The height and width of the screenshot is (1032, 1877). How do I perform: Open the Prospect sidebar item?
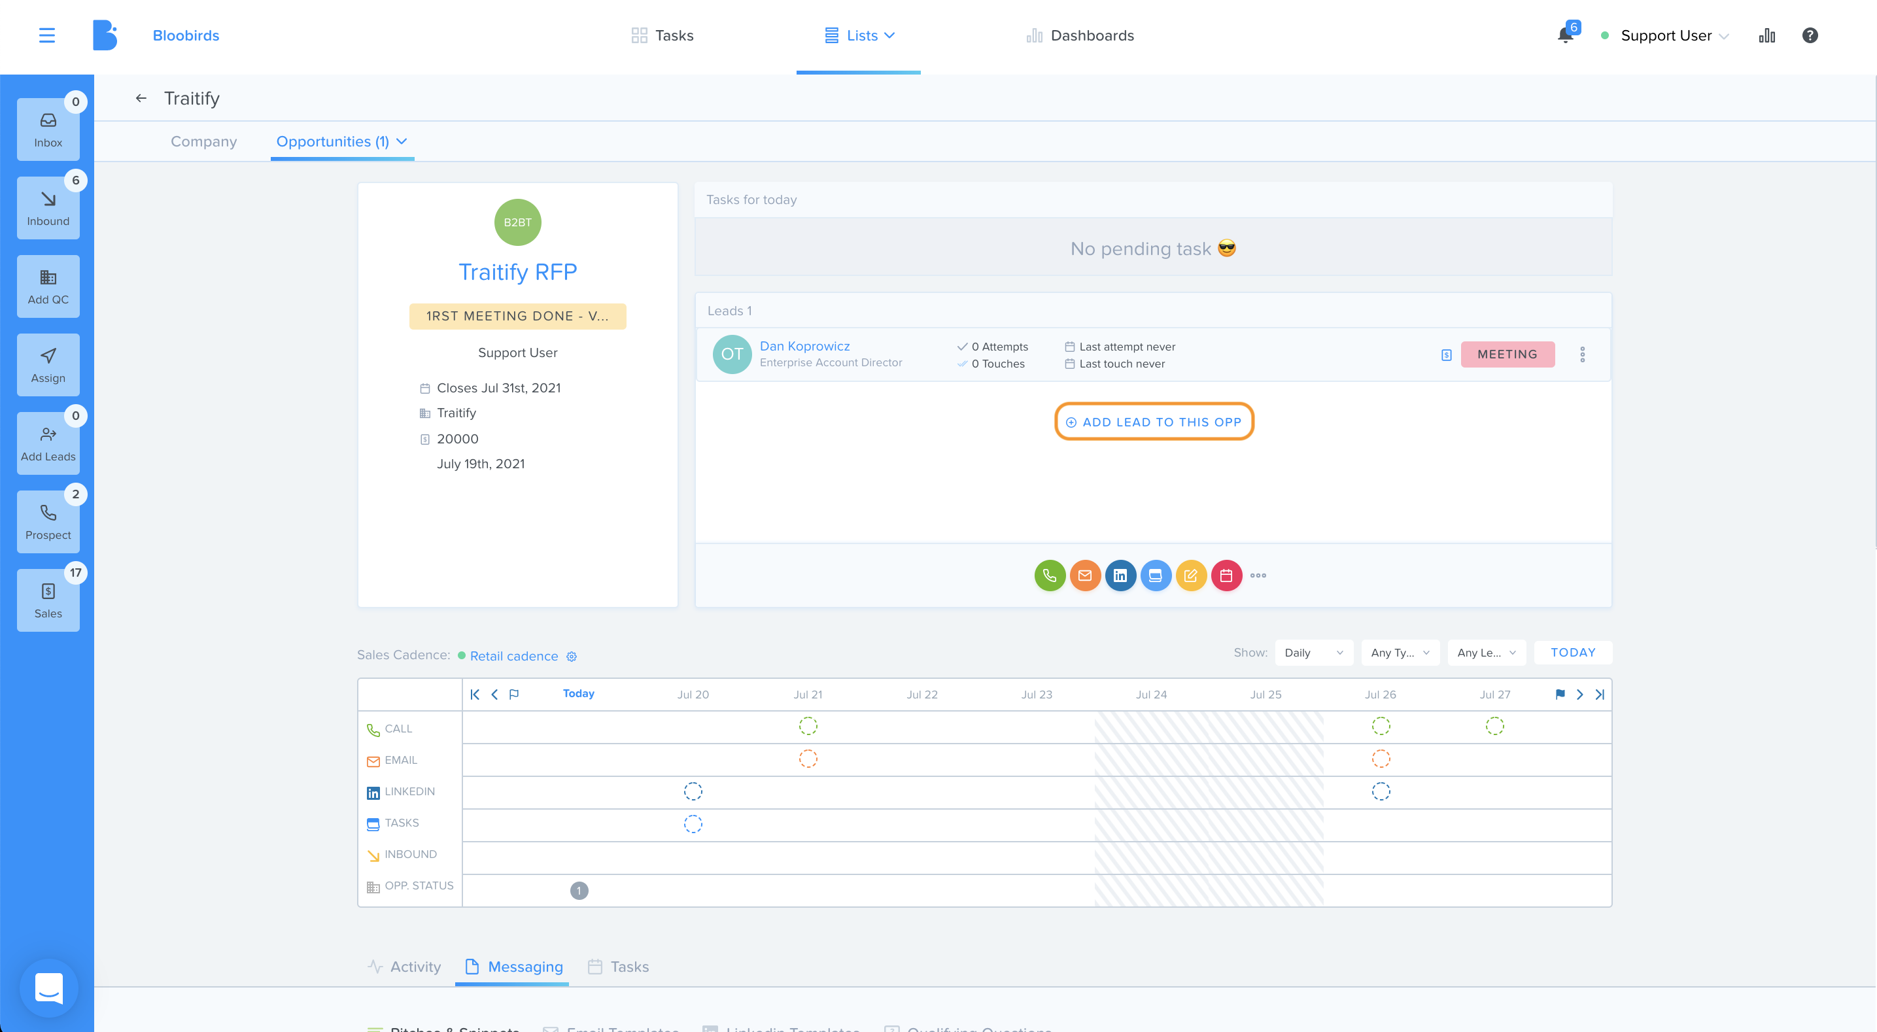[x=48, y=522]
